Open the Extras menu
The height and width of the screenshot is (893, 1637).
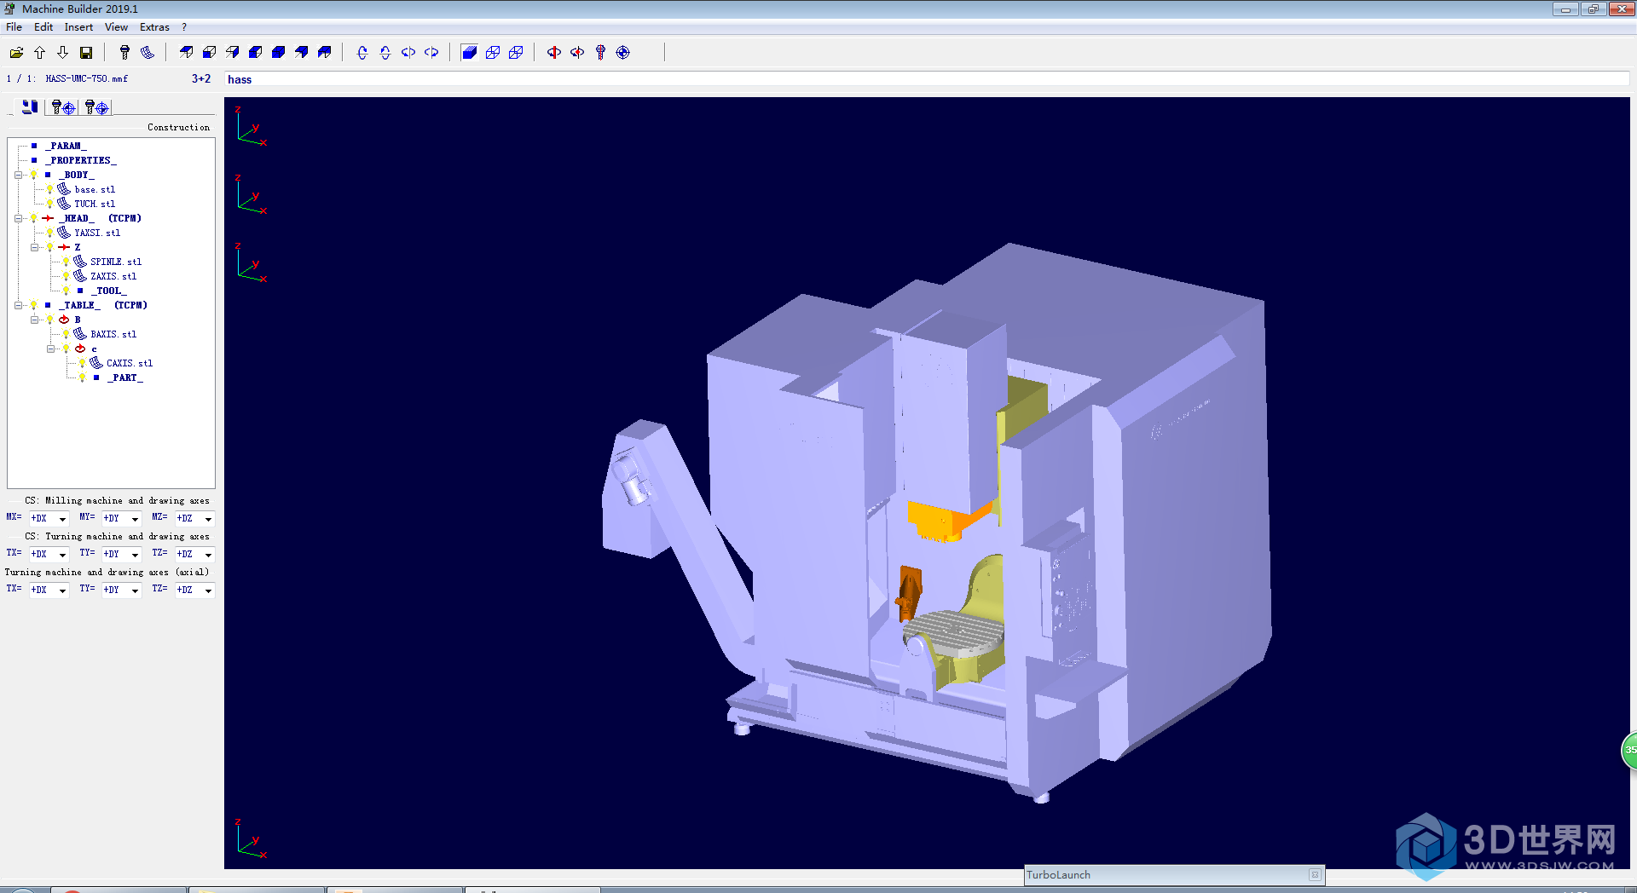pos(154,27)
